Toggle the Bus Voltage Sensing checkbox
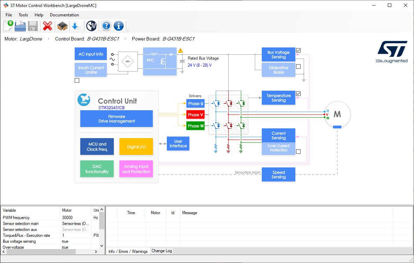The width and height of the screenshot is (414, 263). 298,50
